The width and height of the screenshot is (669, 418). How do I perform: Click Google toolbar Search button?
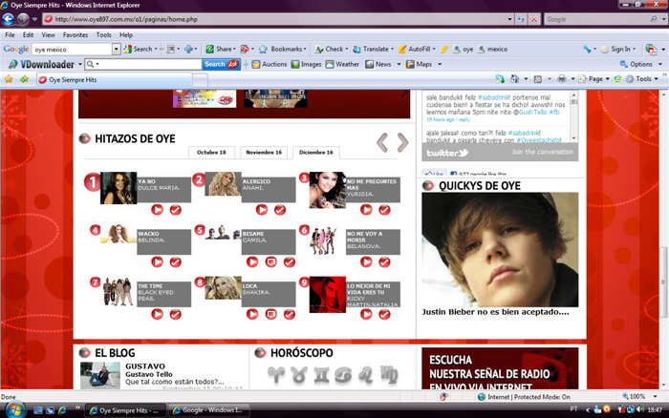139,49
